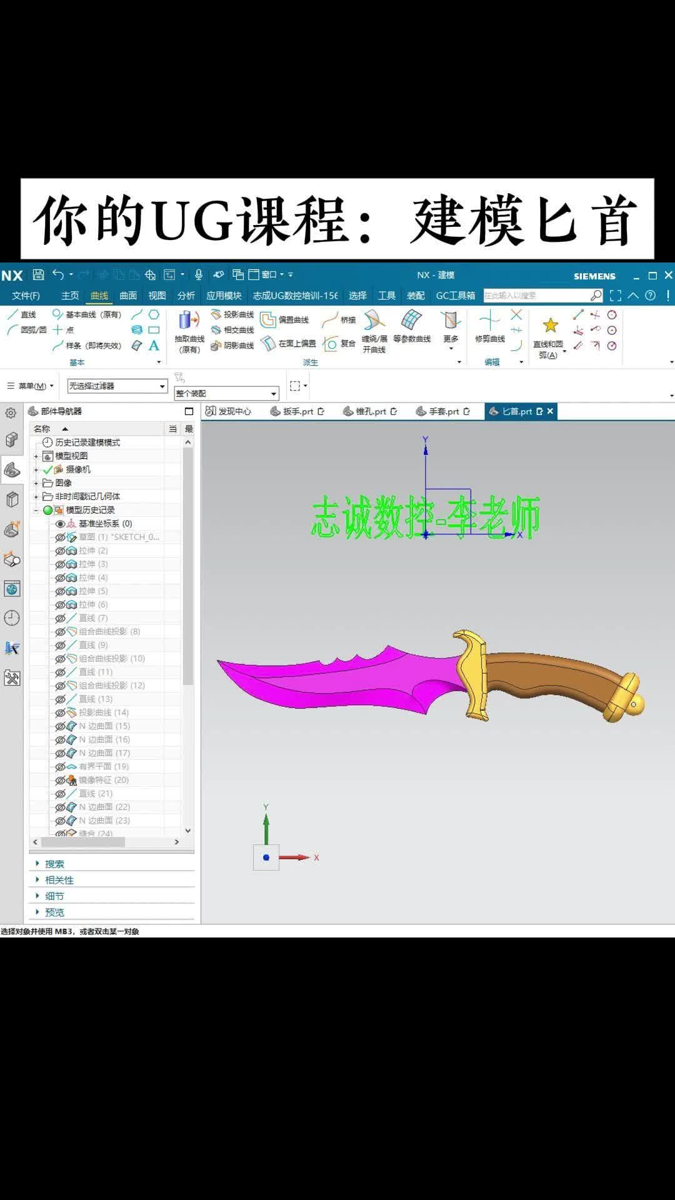The height and width of the screenshot is (1200, 675).
Task: Click 修剪曲线 trim curve tool
Action: (490, 327)
